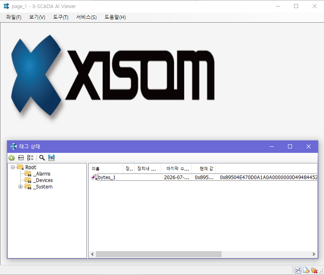
Task: Click the horizontal scrollbar thumb in tag list
Action: click(x=159, y=254)
